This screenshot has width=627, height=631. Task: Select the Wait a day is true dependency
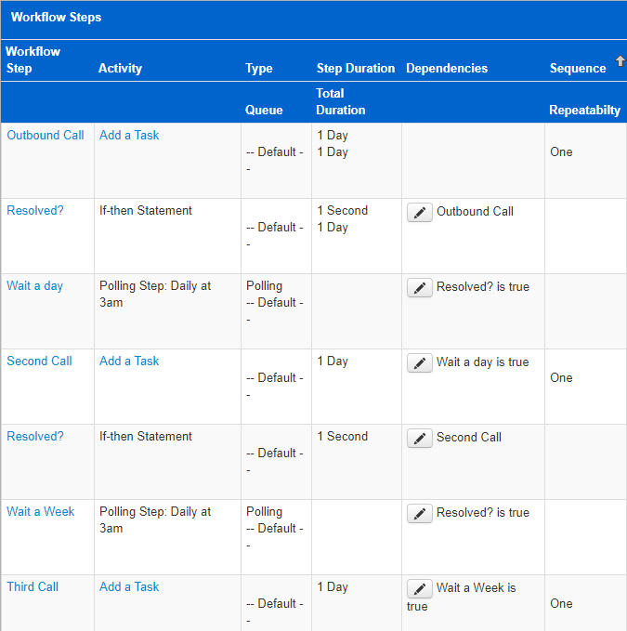pos(483,362)
